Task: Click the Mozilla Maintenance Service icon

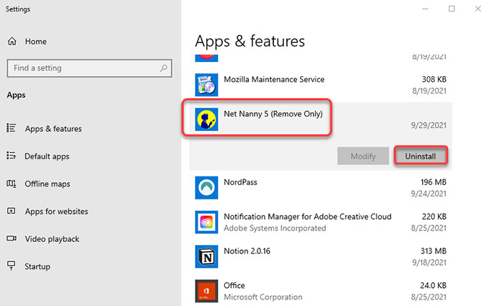Action: [206, 85]
